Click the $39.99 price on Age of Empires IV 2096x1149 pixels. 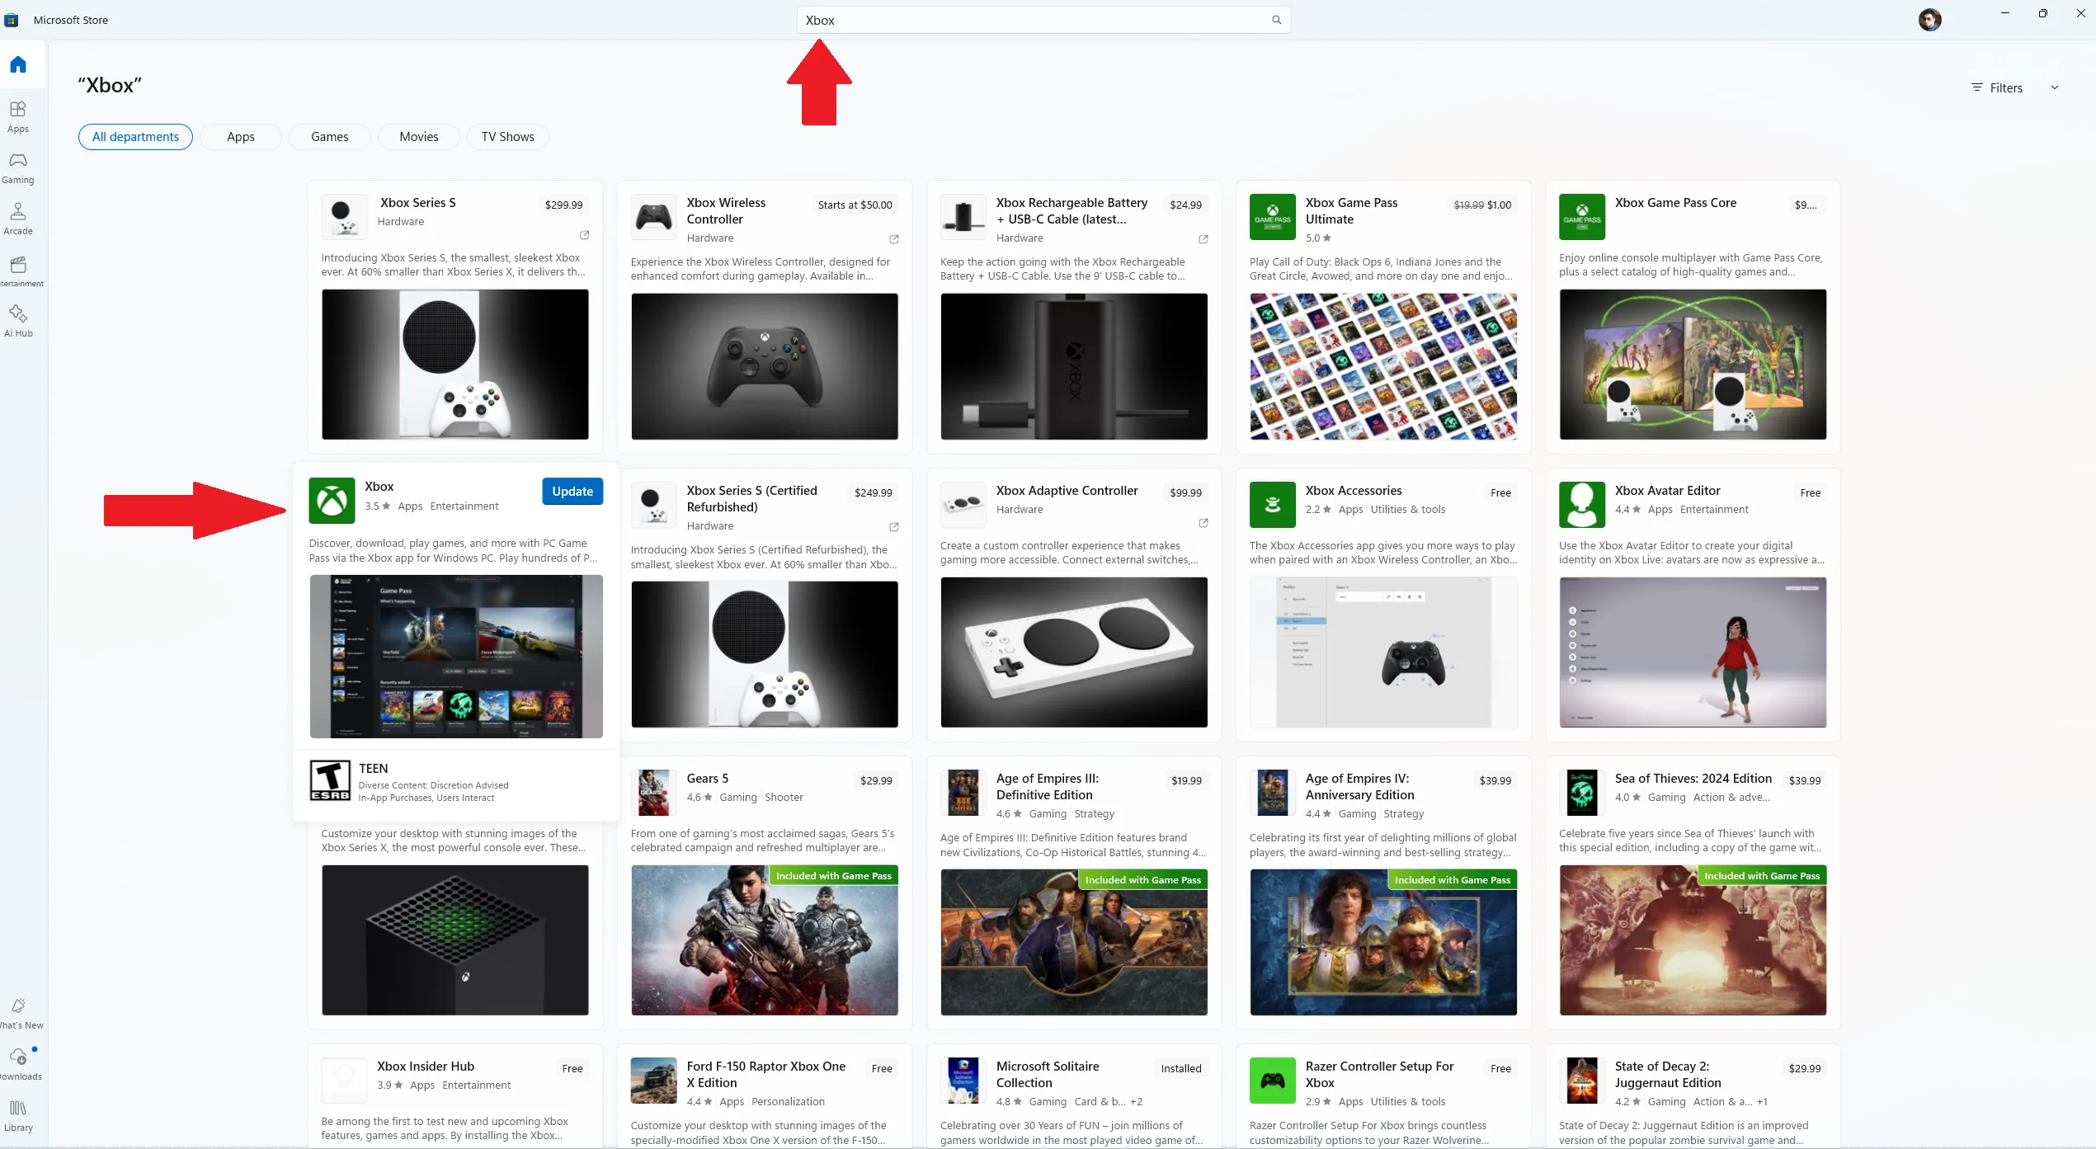pyautogui.click(x=1495, y=780)
